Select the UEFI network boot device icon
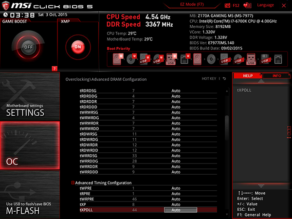Viewport: 292px width, 219px height. coord(185,59)
